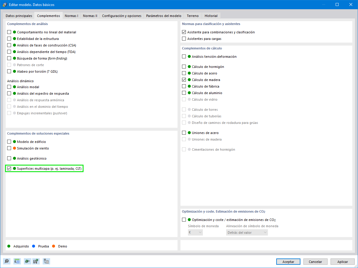Viewport: 358px width, 268px height.
Task: Uncheck Asistente para combinaciones y clasificación
Action: pos(184,32)
